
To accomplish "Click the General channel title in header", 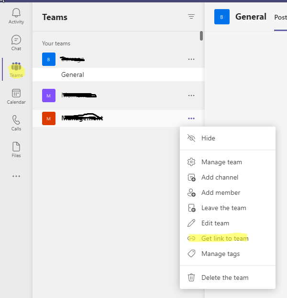I will [251, 17].
